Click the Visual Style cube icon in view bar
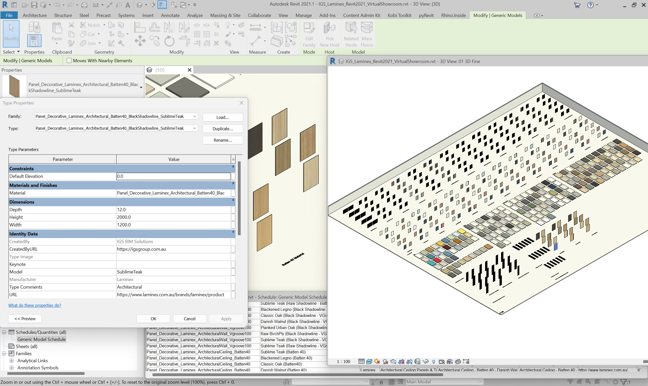 (369, 361)
